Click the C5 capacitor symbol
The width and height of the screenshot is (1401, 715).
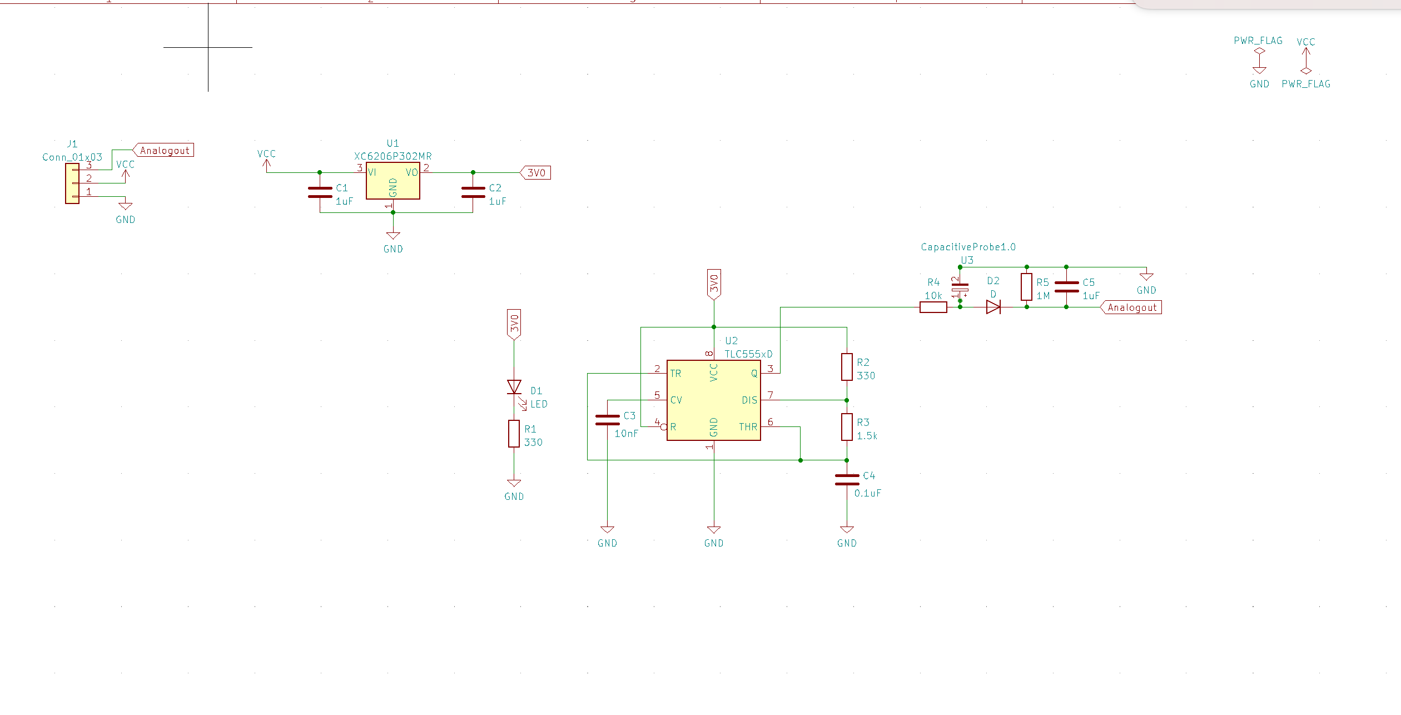[1066, 287]
